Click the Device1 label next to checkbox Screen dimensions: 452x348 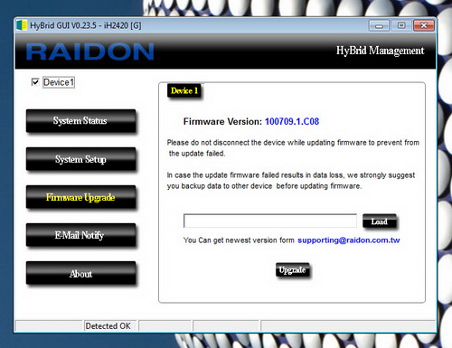[x=59, y=82]
